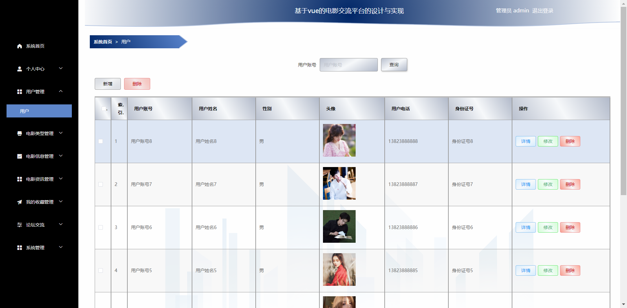Image resolution: width=627 pixels, height=308 pixels.
Task: Open the 论坛交流 menu label
Action: tap(35, 225)
